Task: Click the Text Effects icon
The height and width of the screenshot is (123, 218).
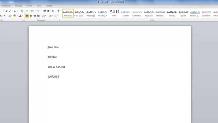Action: pos(10,16)
